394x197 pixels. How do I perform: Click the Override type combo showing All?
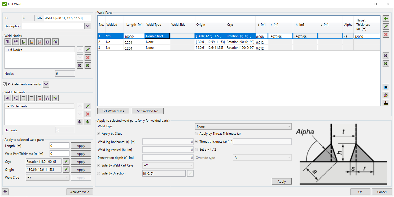[262, 157]
